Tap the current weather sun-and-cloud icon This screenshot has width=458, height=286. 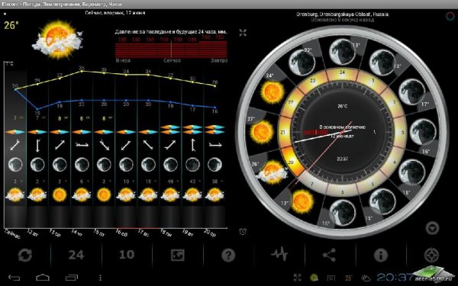[x=57, y=40]
